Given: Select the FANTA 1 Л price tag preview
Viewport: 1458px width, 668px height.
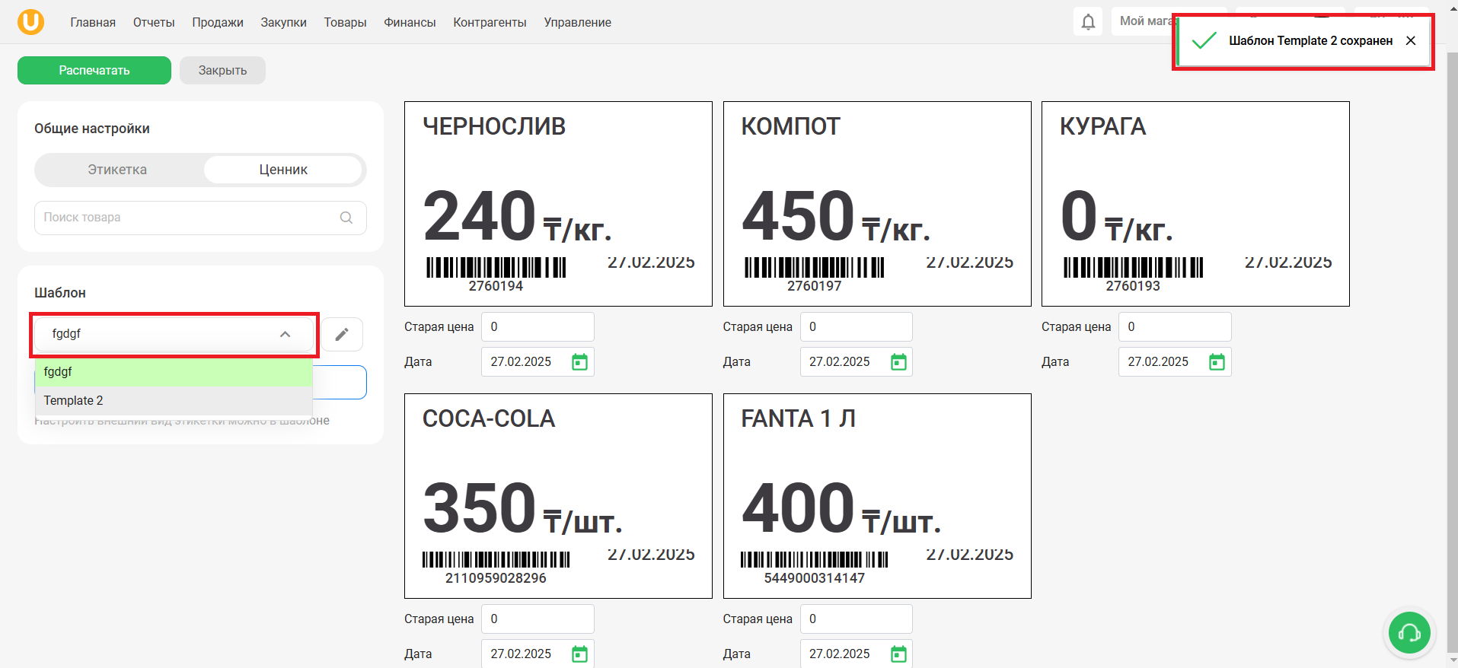Looking at the screenshot, I should 877,496.
